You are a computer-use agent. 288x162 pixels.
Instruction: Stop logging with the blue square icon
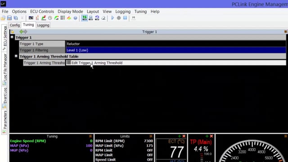(125, 18)
